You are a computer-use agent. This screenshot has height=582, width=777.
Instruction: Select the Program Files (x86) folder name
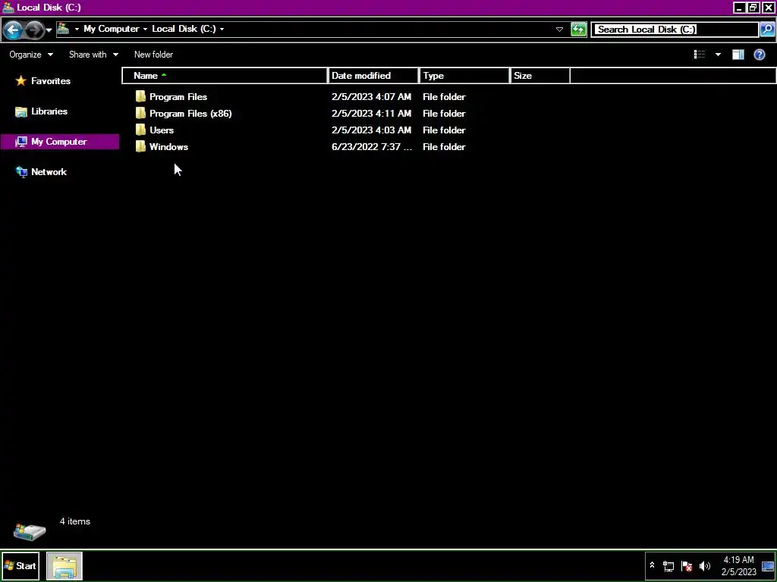(190, 114)
